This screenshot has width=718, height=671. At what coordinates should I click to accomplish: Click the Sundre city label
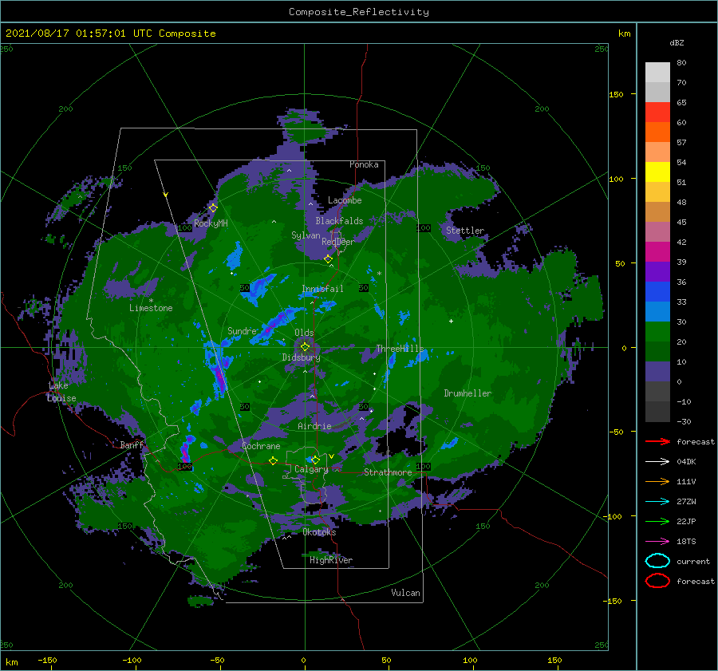(243, 330)
